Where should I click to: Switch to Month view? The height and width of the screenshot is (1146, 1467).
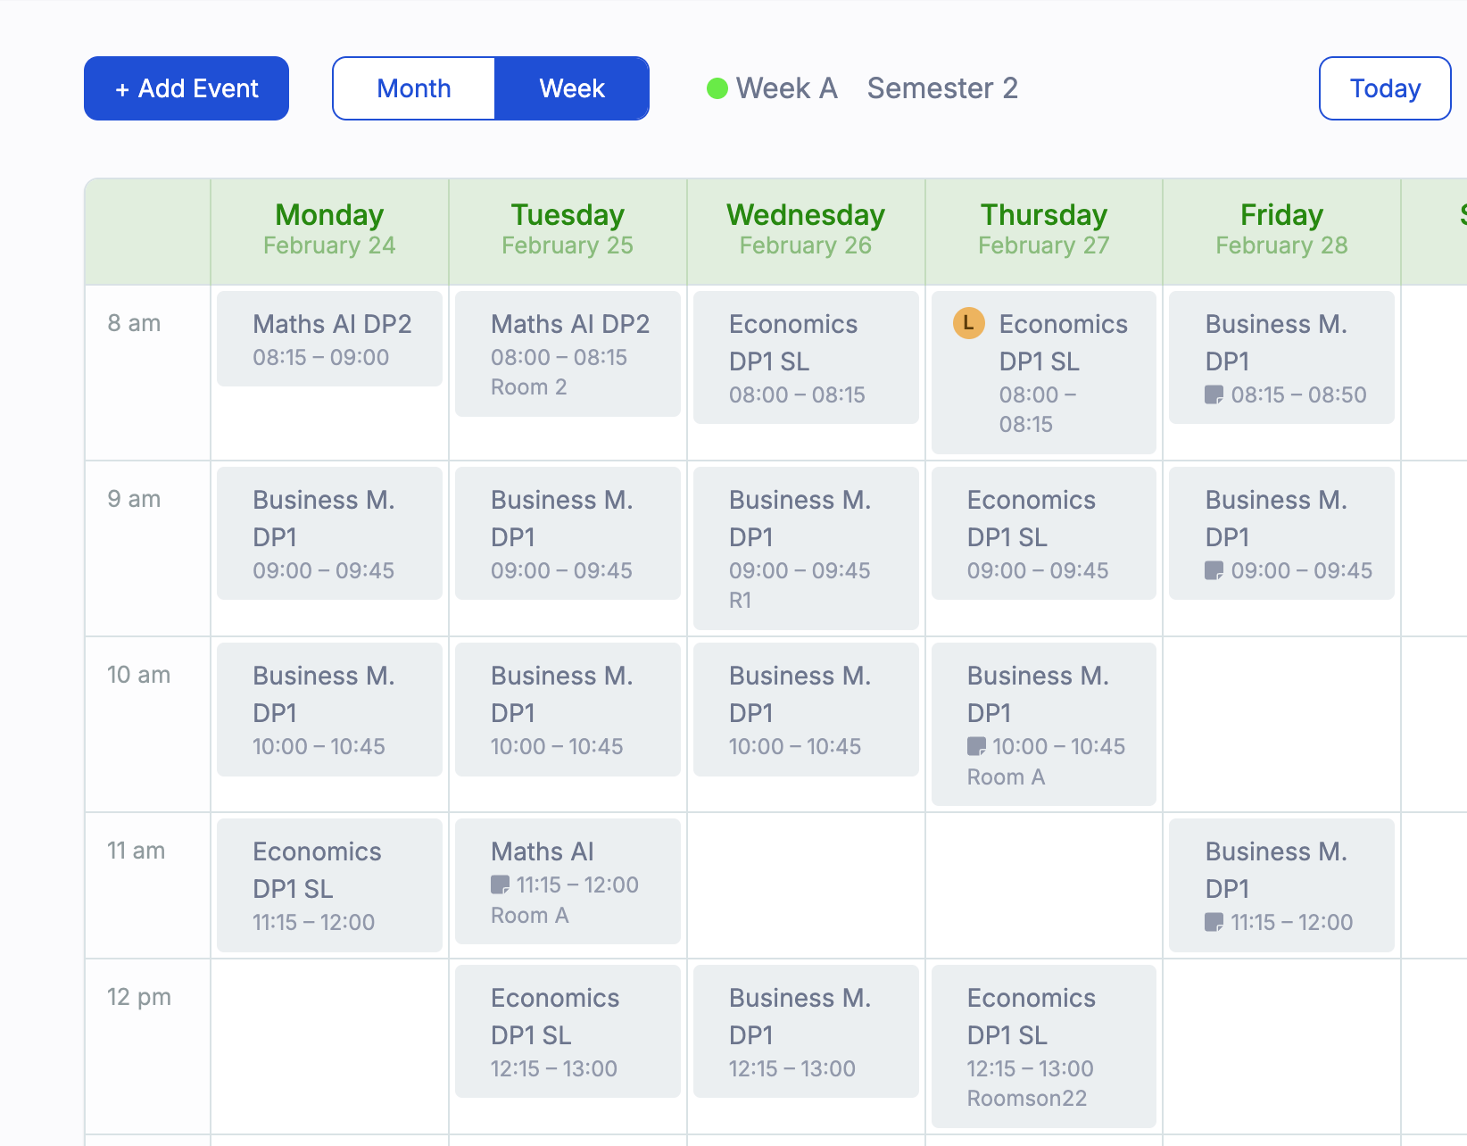pos(413,87)
